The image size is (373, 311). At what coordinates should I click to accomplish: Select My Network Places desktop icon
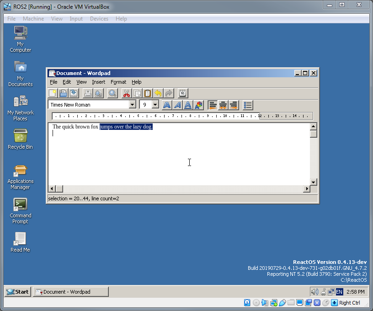coord(21,108)
